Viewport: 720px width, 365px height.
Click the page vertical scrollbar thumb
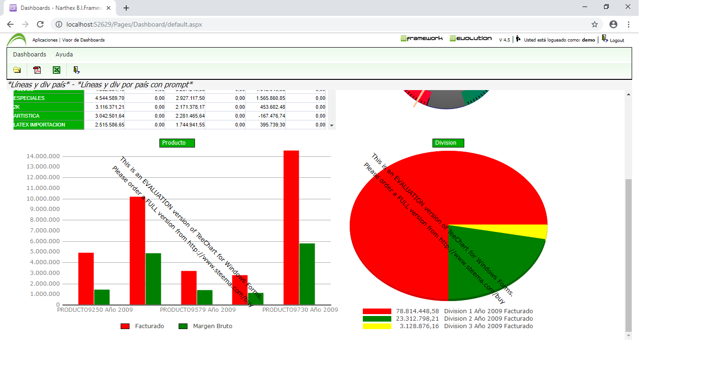tap(628, 255)
